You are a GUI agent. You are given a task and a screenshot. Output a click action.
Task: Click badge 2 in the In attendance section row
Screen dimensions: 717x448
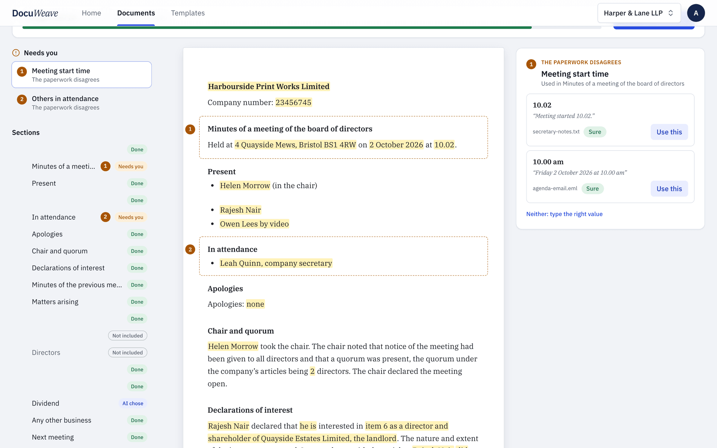point(105,217)
